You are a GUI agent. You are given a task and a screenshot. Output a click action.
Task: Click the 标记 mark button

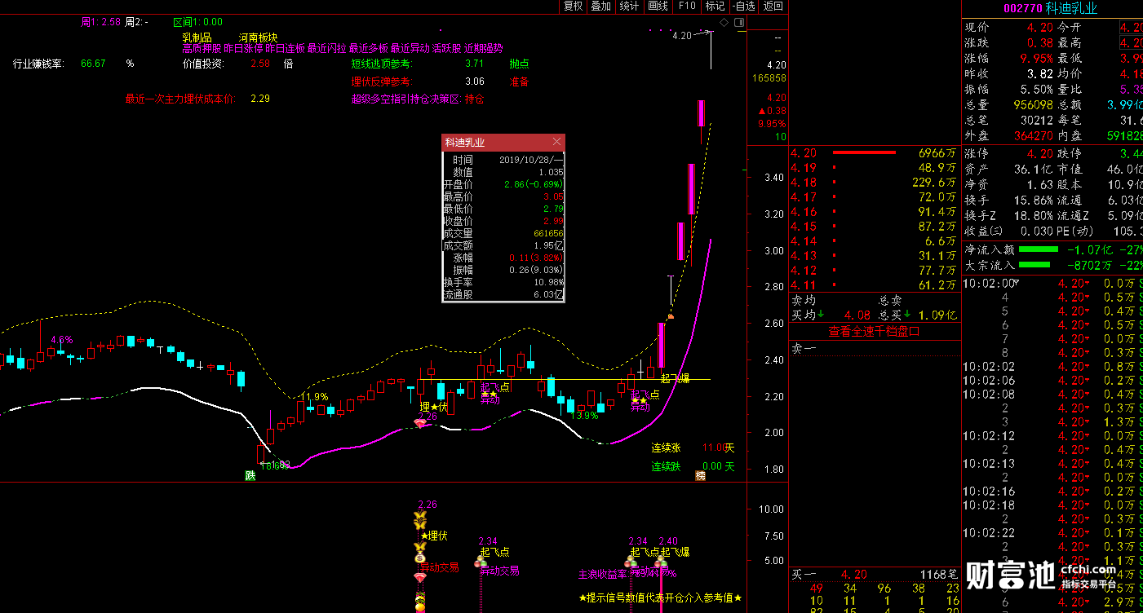(x=715, y=6)
